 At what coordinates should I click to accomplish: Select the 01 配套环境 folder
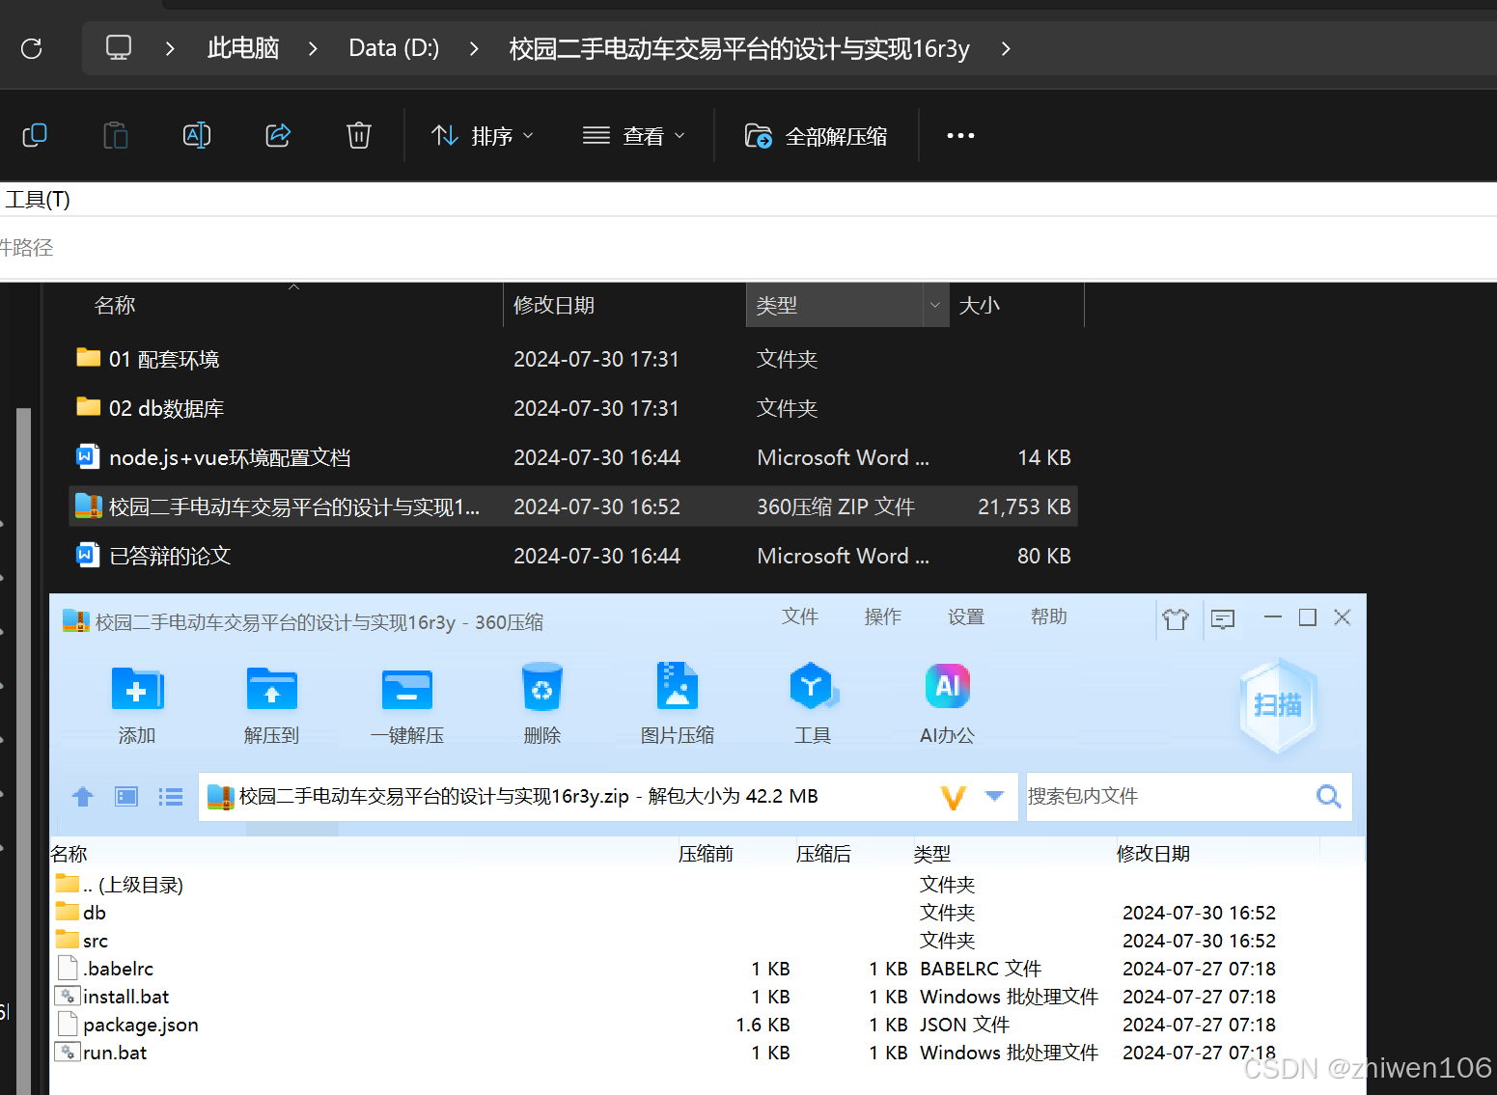pyautogui.click(x=573, y=359)
